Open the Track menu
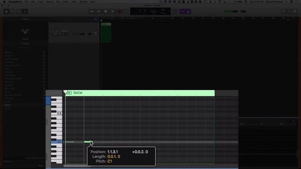This screenshot has width=301, height=169. coord(40,2)
